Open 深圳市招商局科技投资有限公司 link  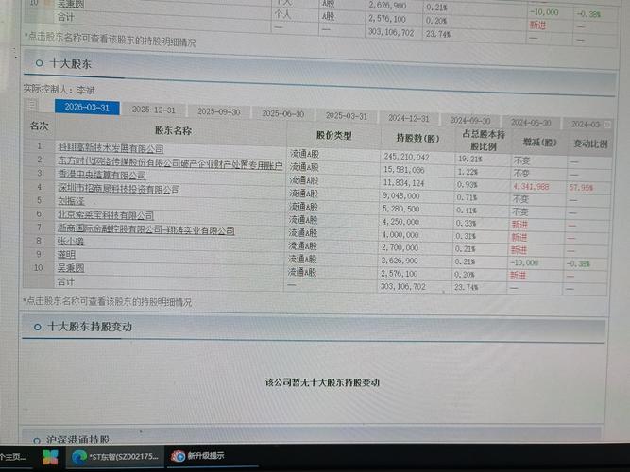[x=119, y=189]
